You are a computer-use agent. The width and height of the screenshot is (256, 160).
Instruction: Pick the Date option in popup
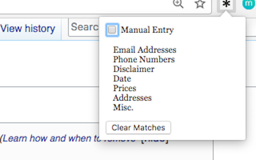122,79
